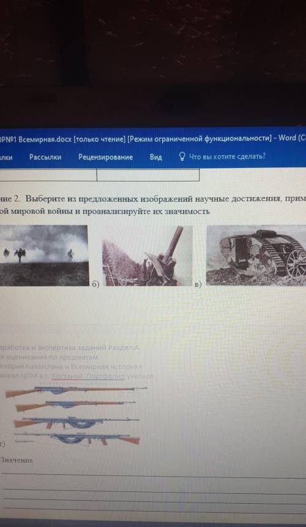The height and width of the screenshot is (527, 306).
Task: Select the gas attack soldiers photo
Action: [44, 255]
